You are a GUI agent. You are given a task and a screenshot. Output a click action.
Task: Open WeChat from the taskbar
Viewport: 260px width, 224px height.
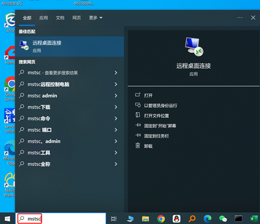click(223, 219)
